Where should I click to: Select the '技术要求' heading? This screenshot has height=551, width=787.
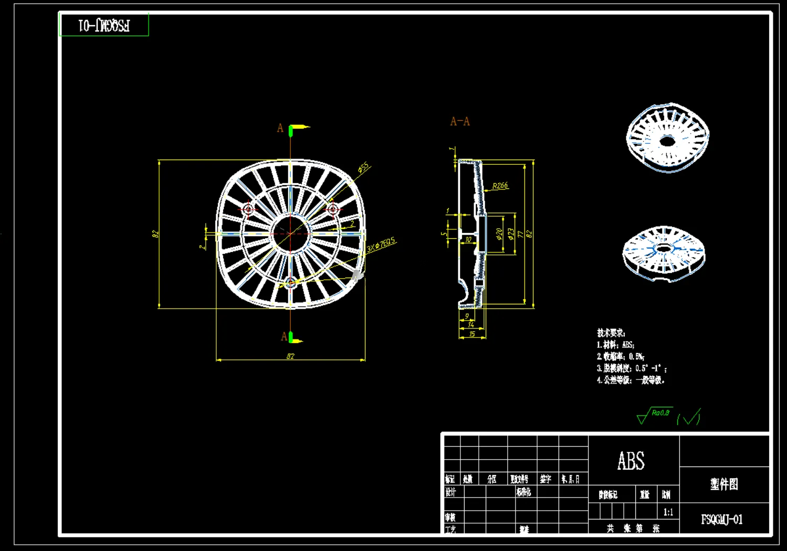611,333
